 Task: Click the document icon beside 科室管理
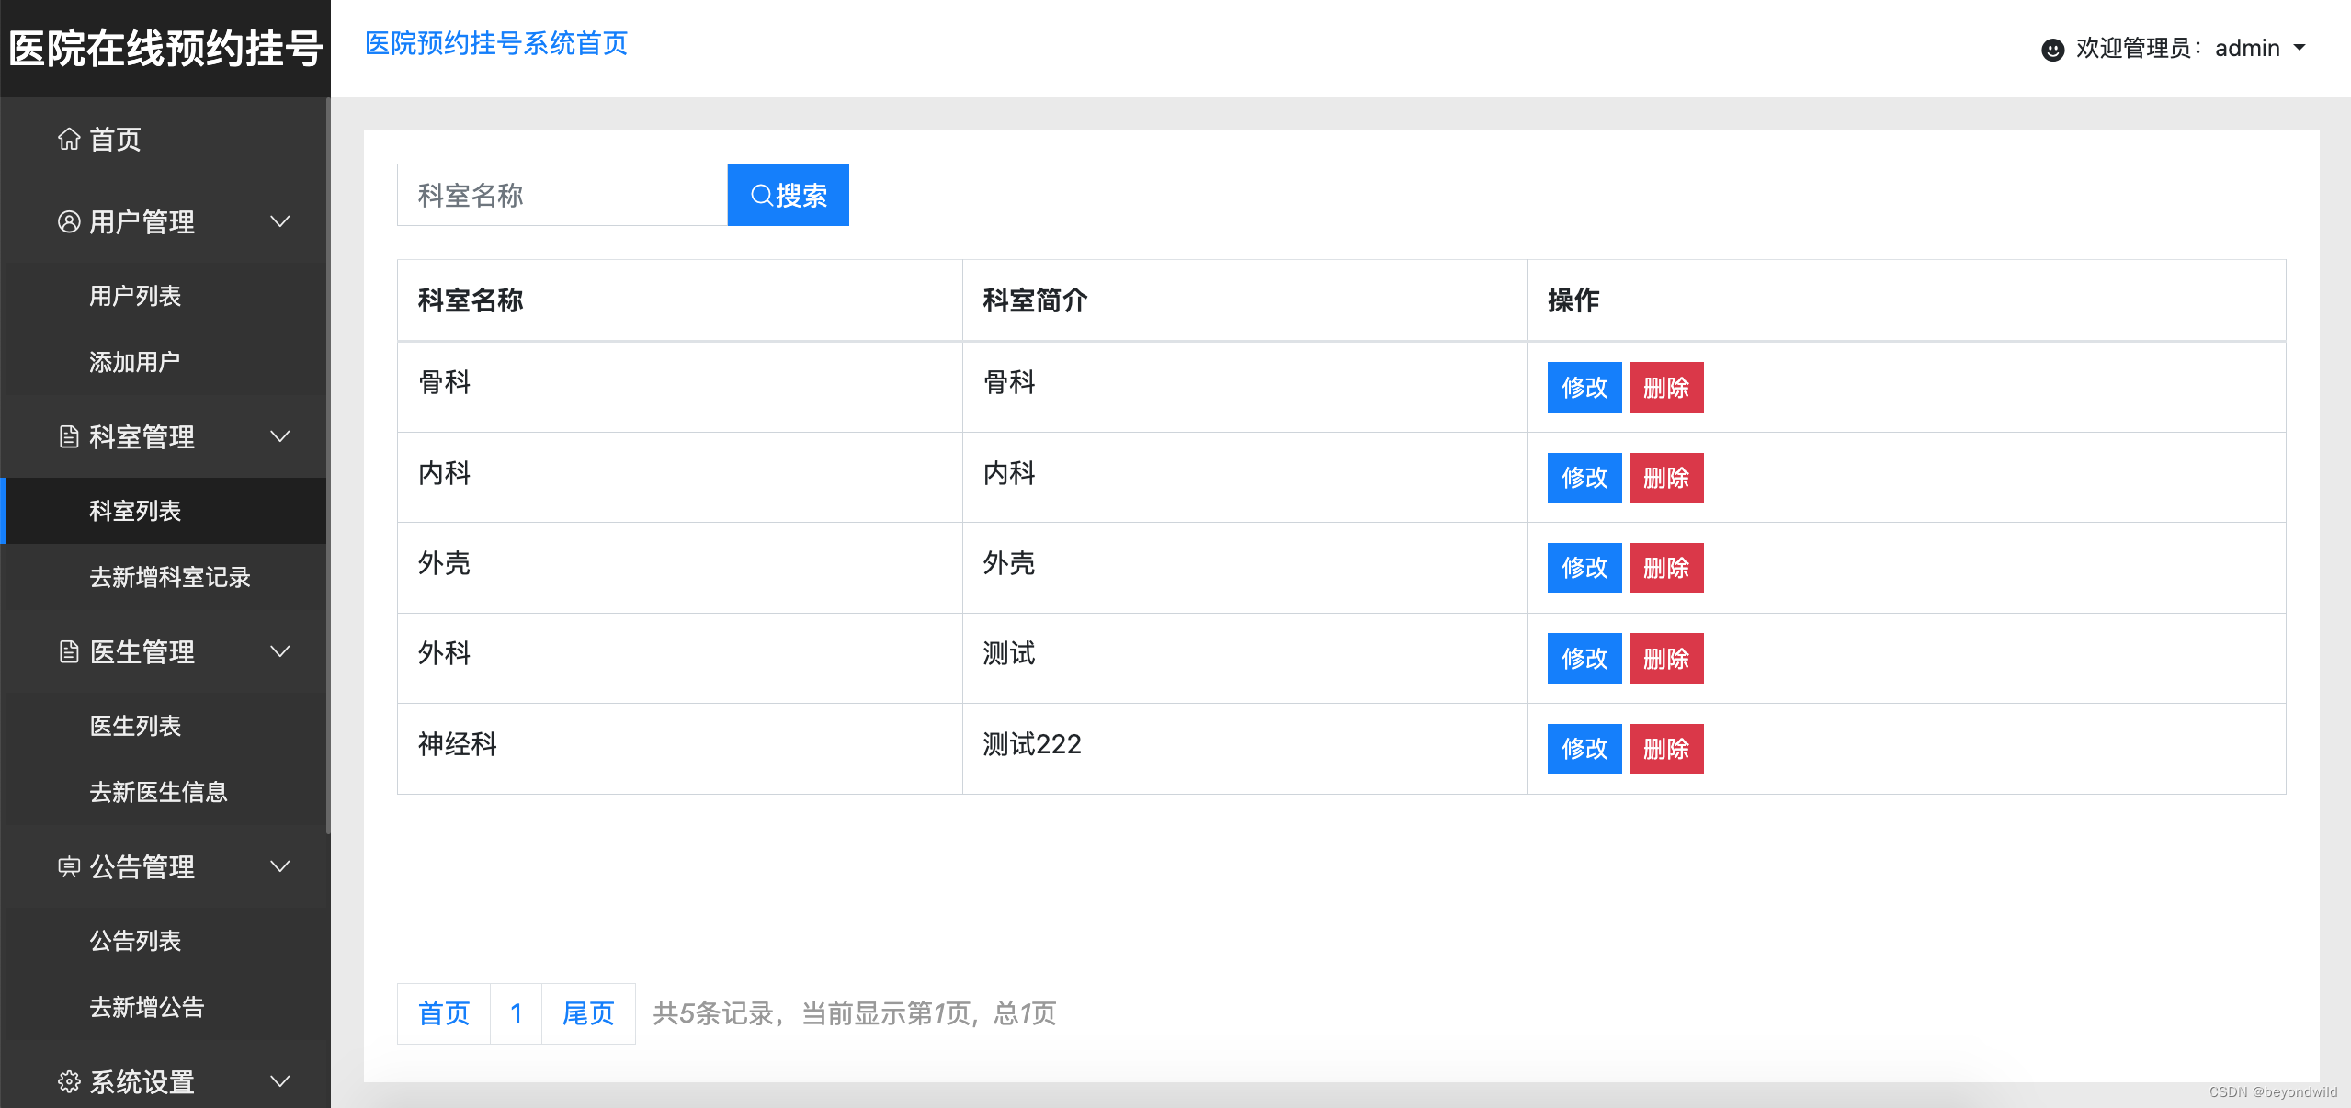69,437
